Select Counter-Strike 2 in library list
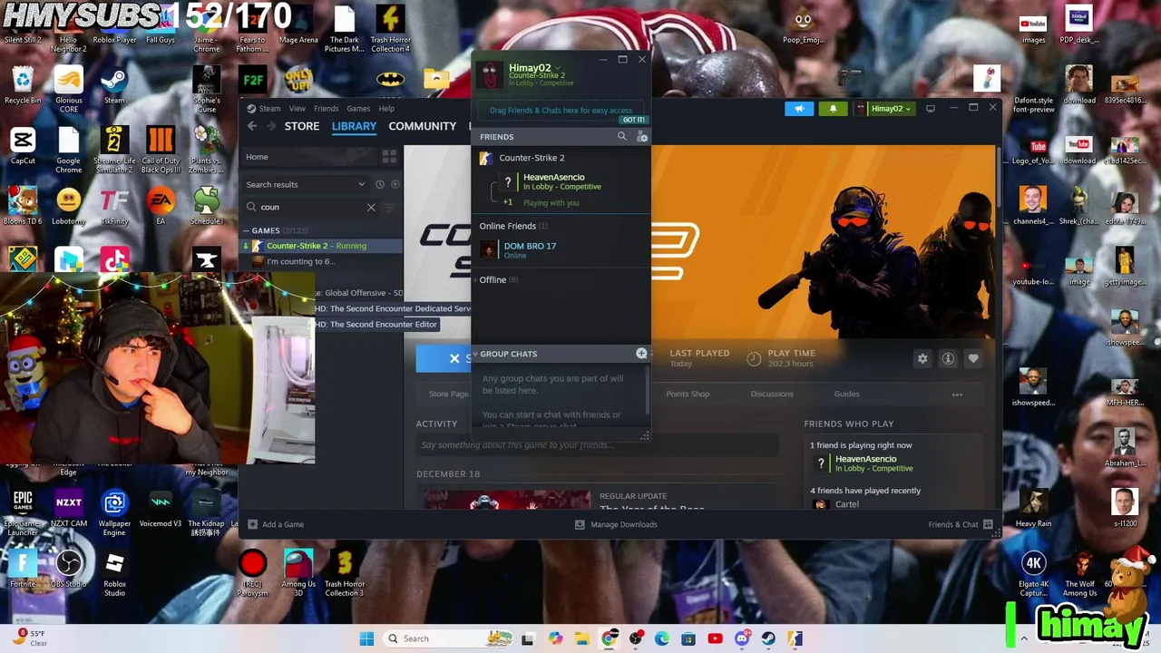Image resolution: width=1161 pixels, height=653 pixels. click(322, 246)
